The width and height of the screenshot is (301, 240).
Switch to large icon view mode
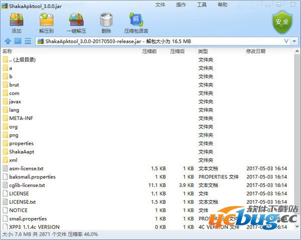[18, 41]
